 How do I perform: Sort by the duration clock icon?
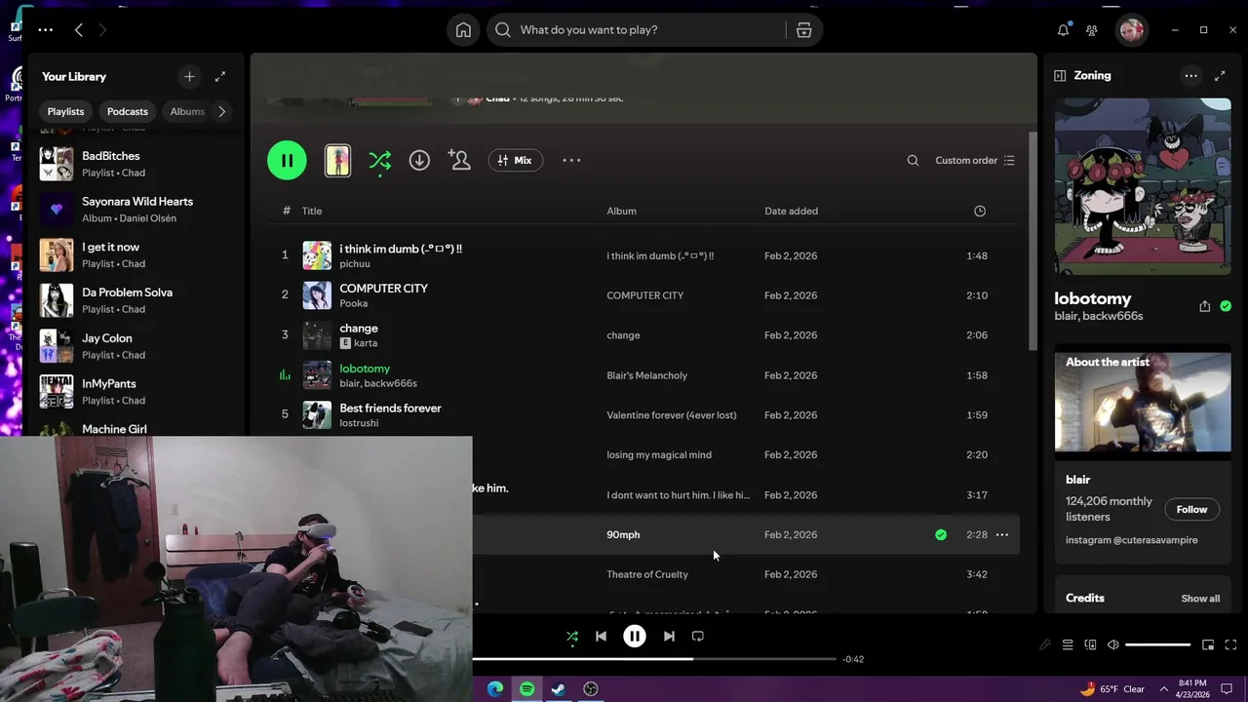click(980, 211)
